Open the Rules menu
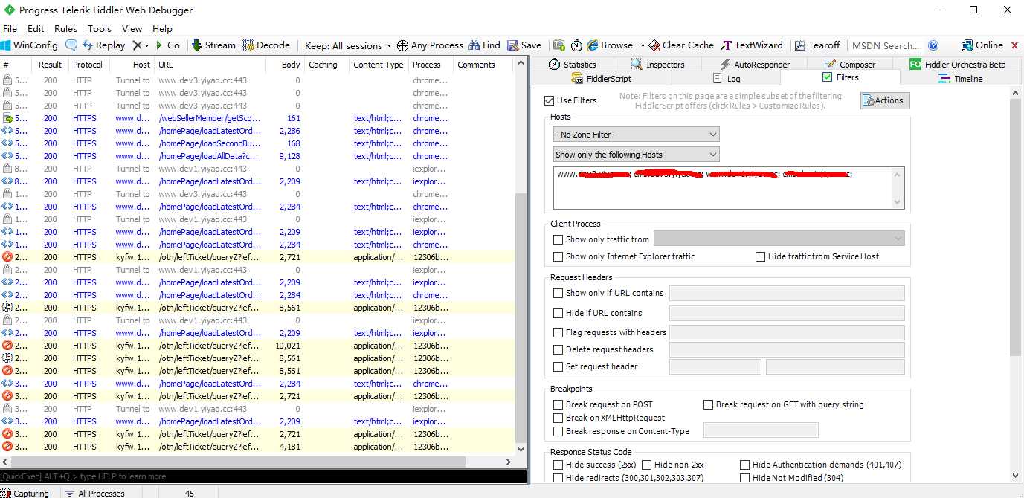This screenshot has height=498, width=1024. [65, 29]
